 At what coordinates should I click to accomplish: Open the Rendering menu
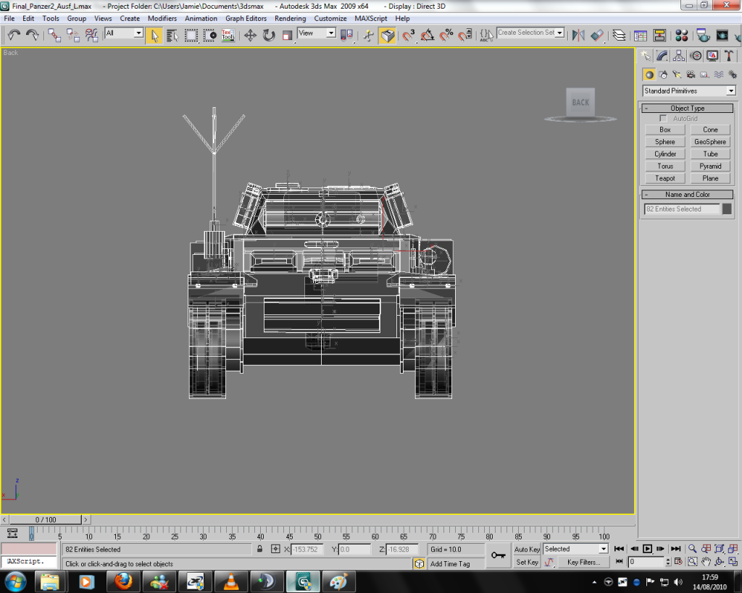coord(290,18)
